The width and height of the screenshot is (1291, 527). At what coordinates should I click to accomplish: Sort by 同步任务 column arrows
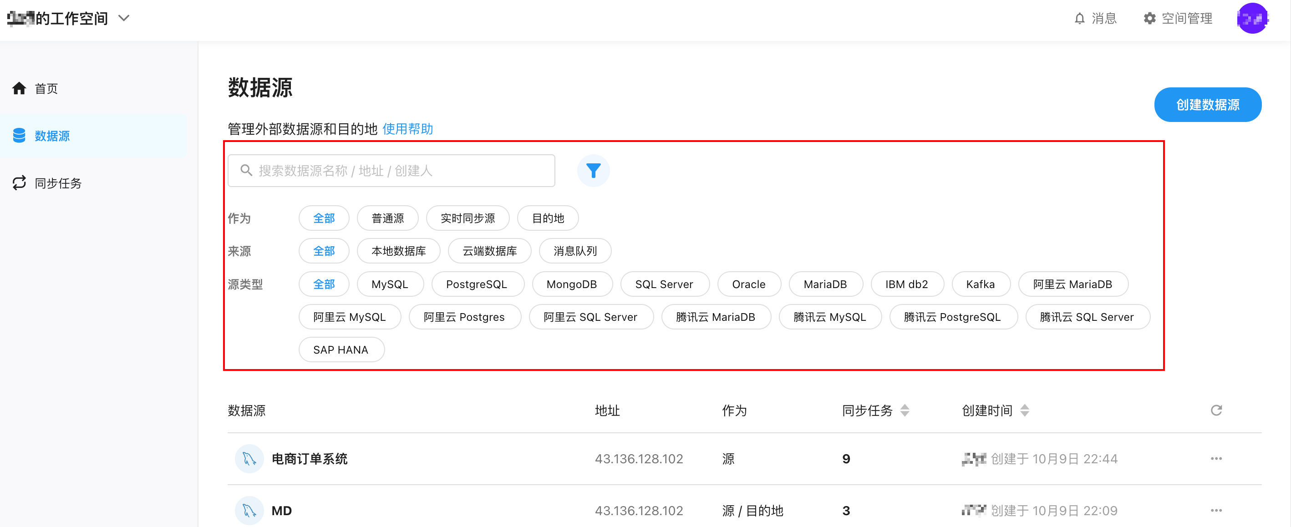(905, 410)
